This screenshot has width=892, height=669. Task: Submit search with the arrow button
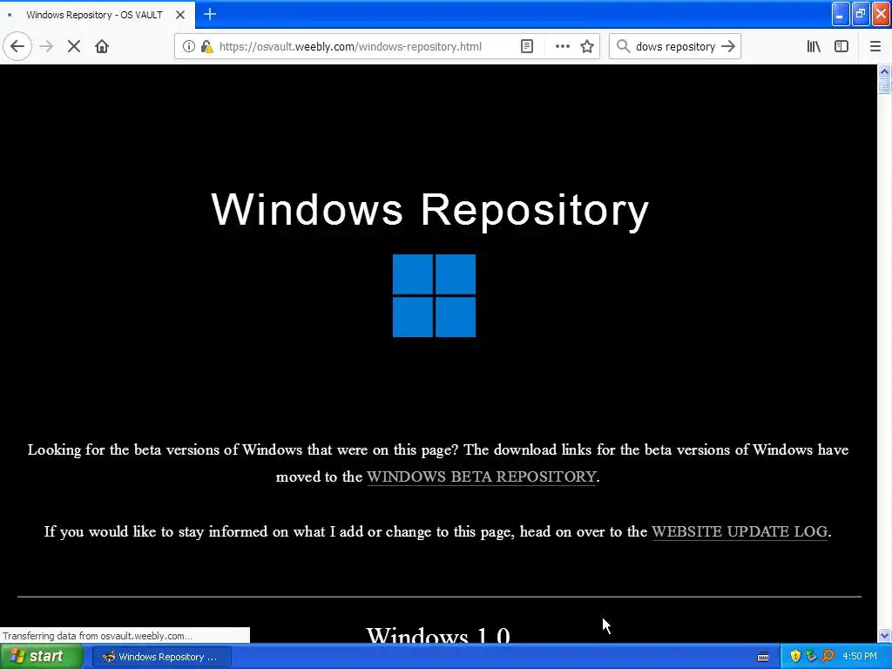[728, 46]
